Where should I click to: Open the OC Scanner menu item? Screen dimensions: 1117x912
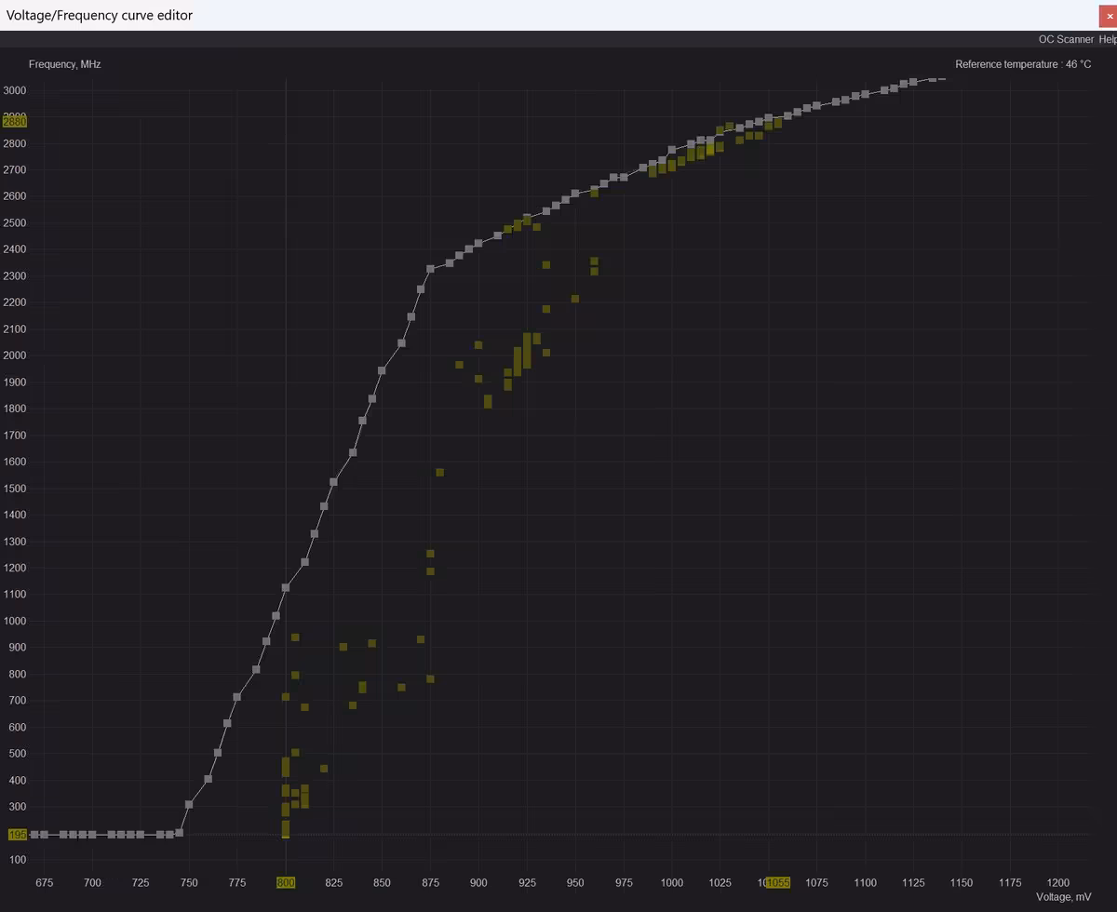point(1066,40)
